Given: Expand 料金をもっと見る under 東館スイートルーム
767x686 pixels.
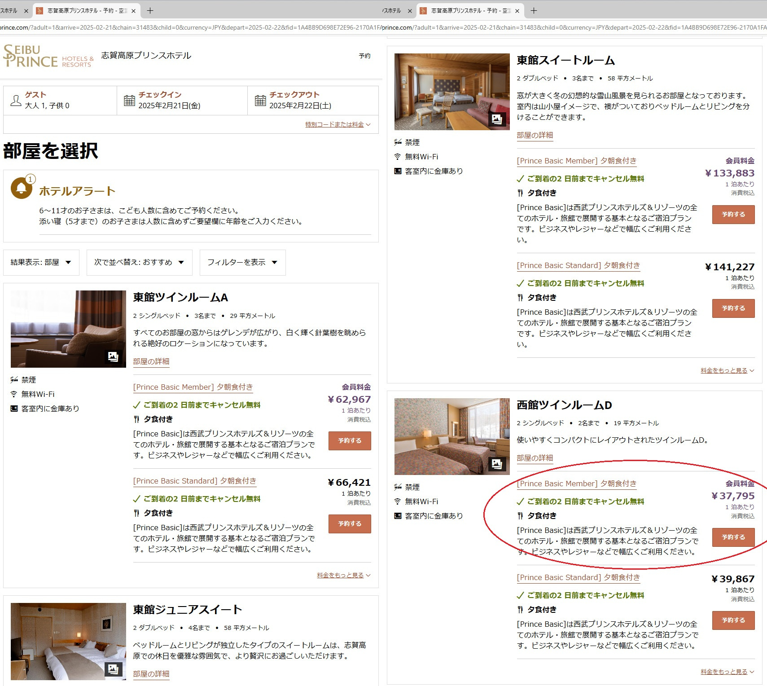Looking at the screenshot, I should coord(727,370).
